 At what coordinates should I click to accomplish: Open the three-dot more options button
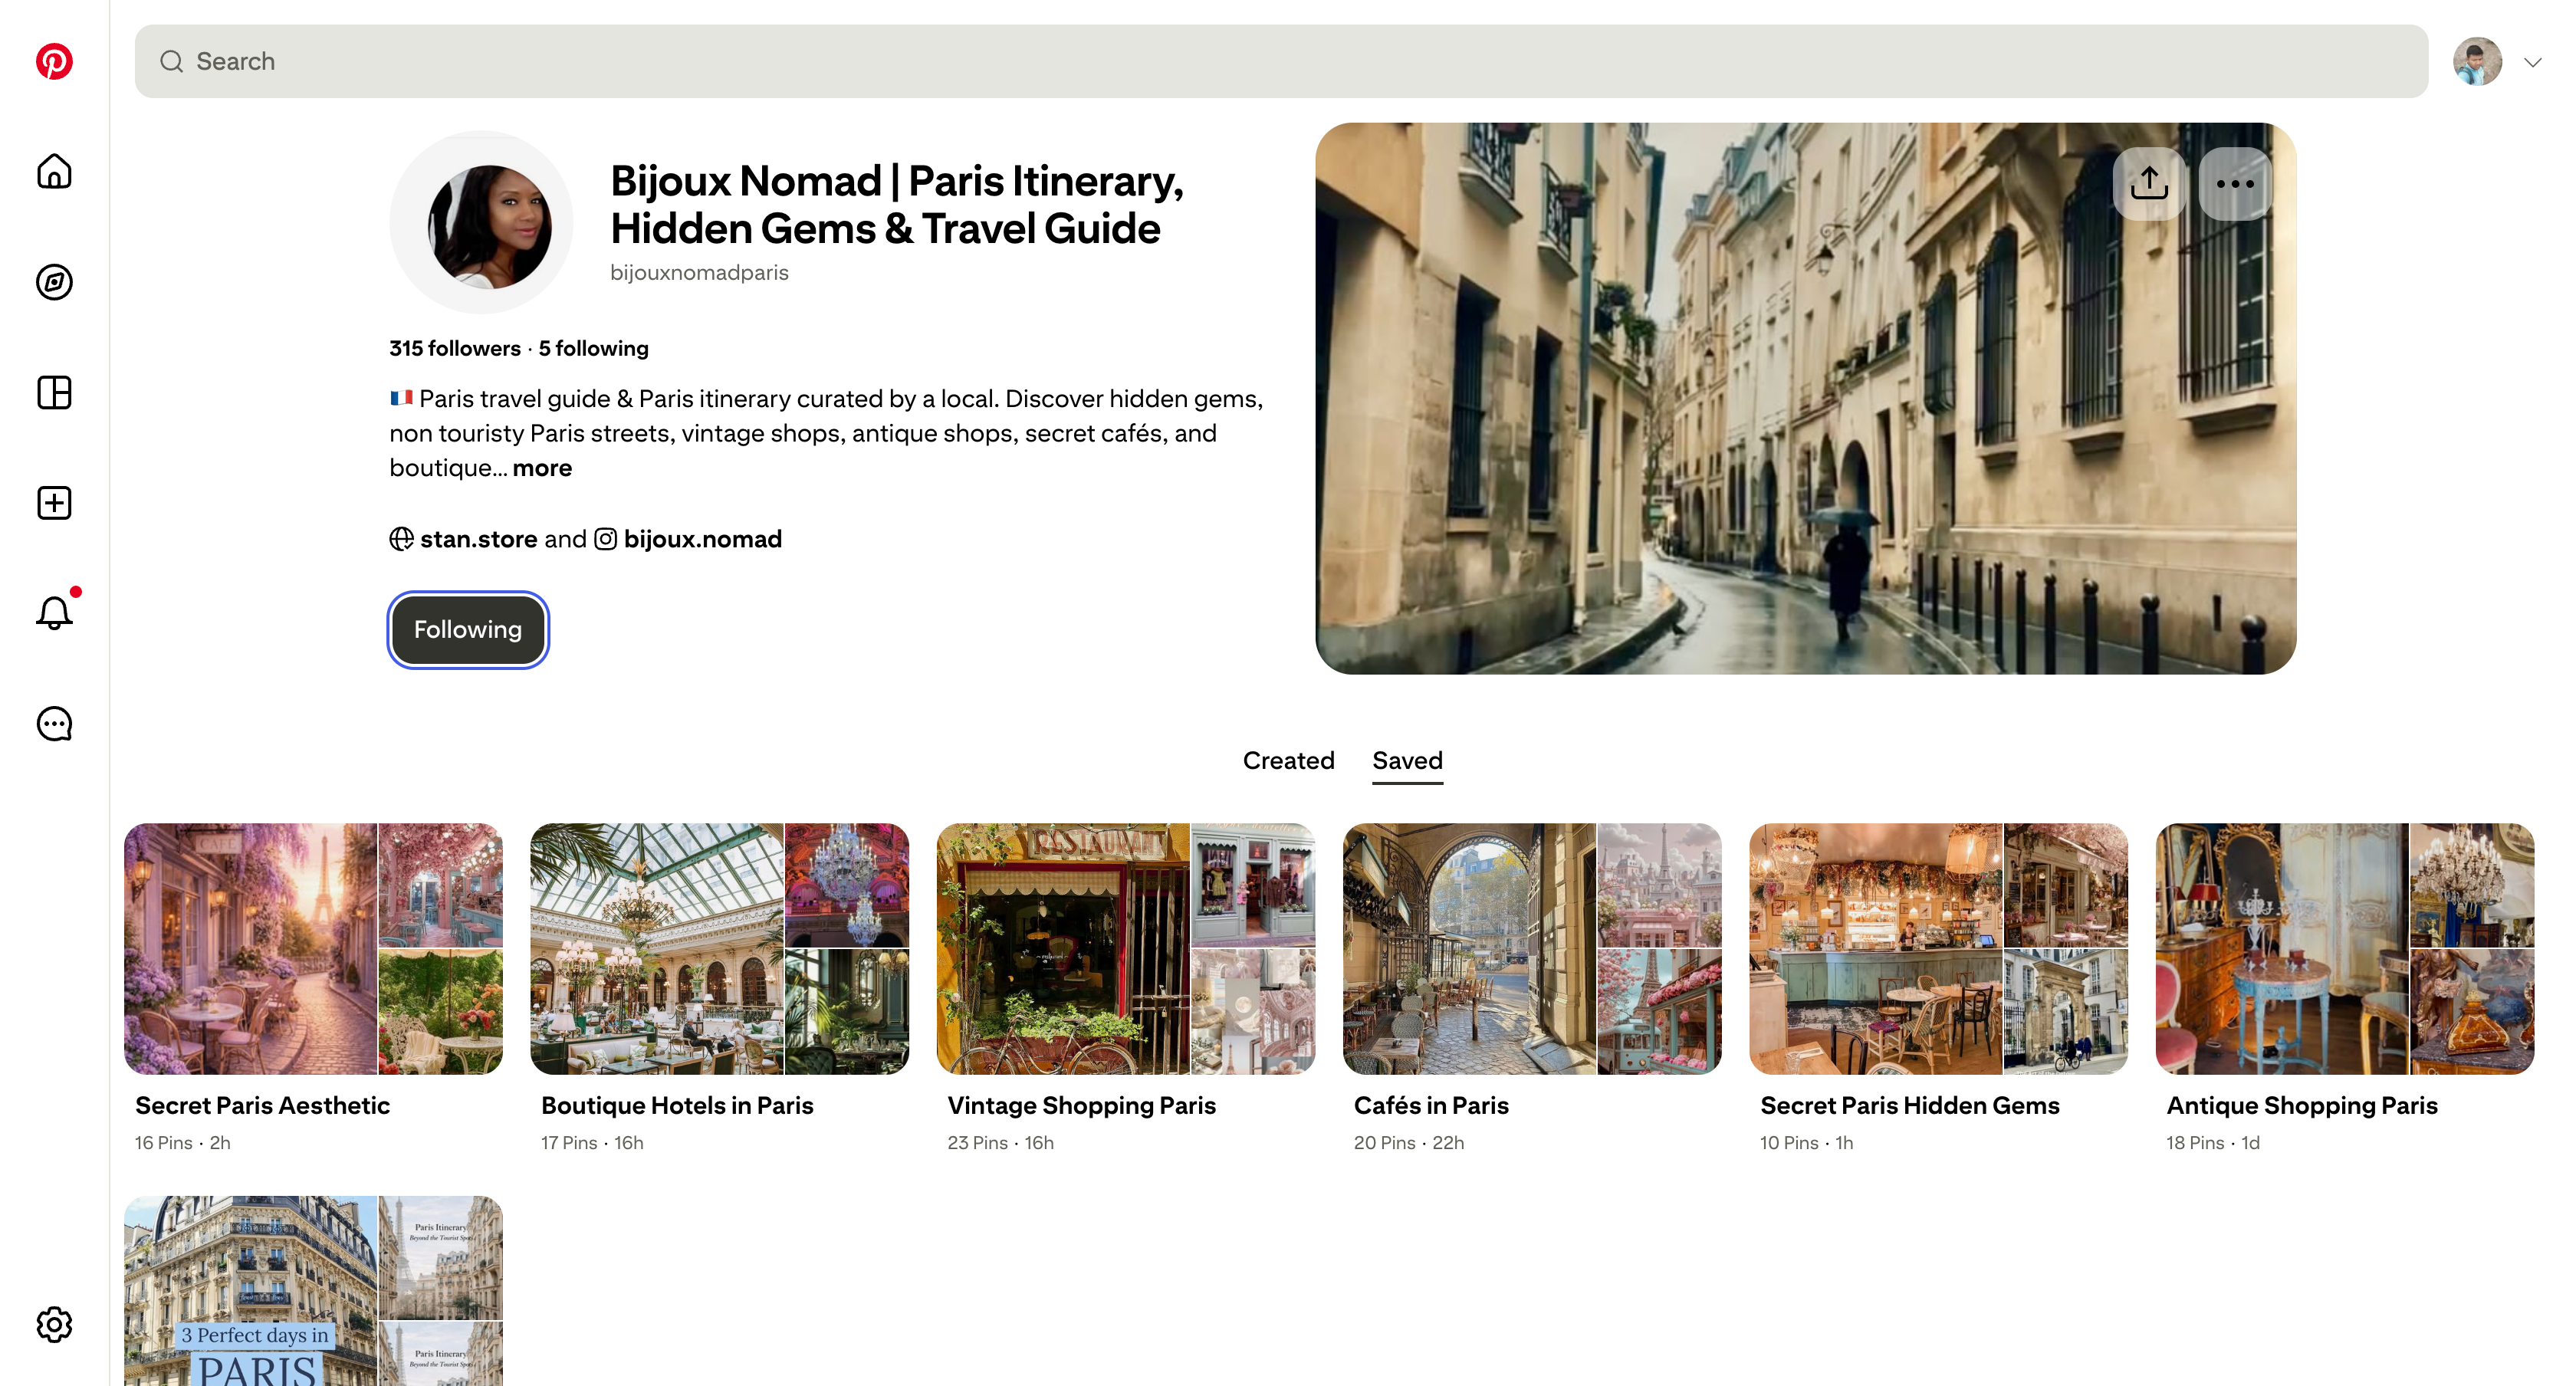(2235, 183)
